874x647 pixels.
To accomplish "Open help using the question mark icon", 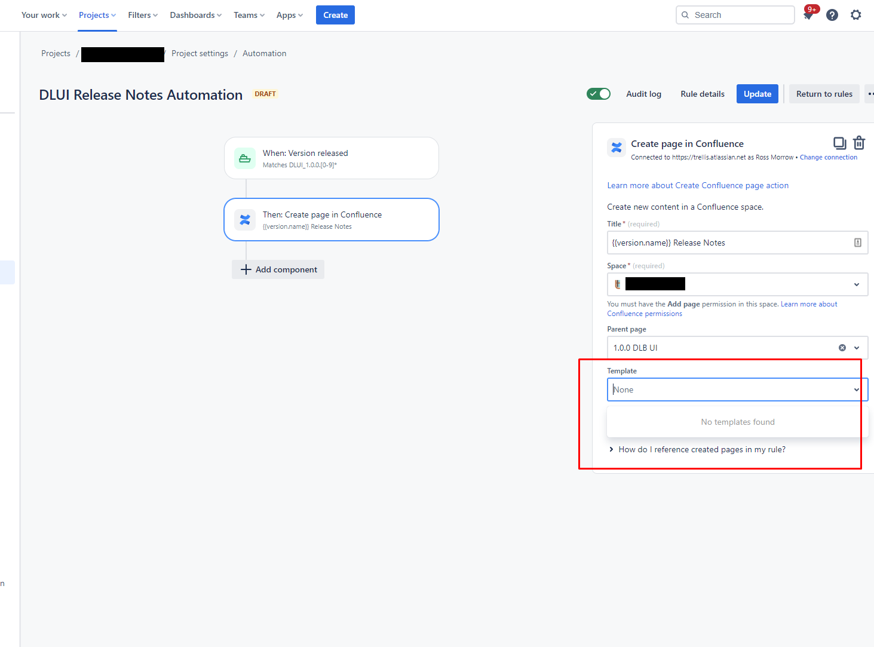I will tap(832, 15).
